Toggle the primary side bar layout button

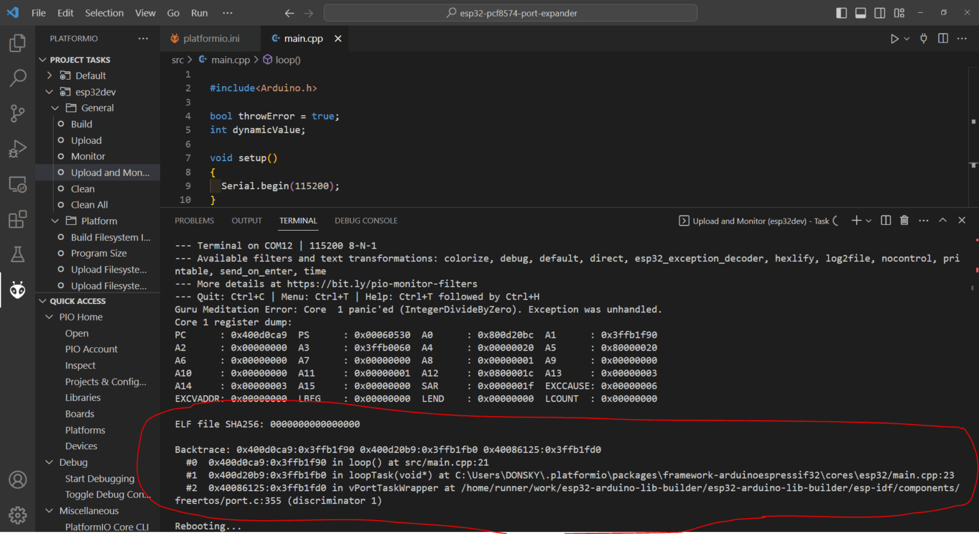[x=841, y=13]
